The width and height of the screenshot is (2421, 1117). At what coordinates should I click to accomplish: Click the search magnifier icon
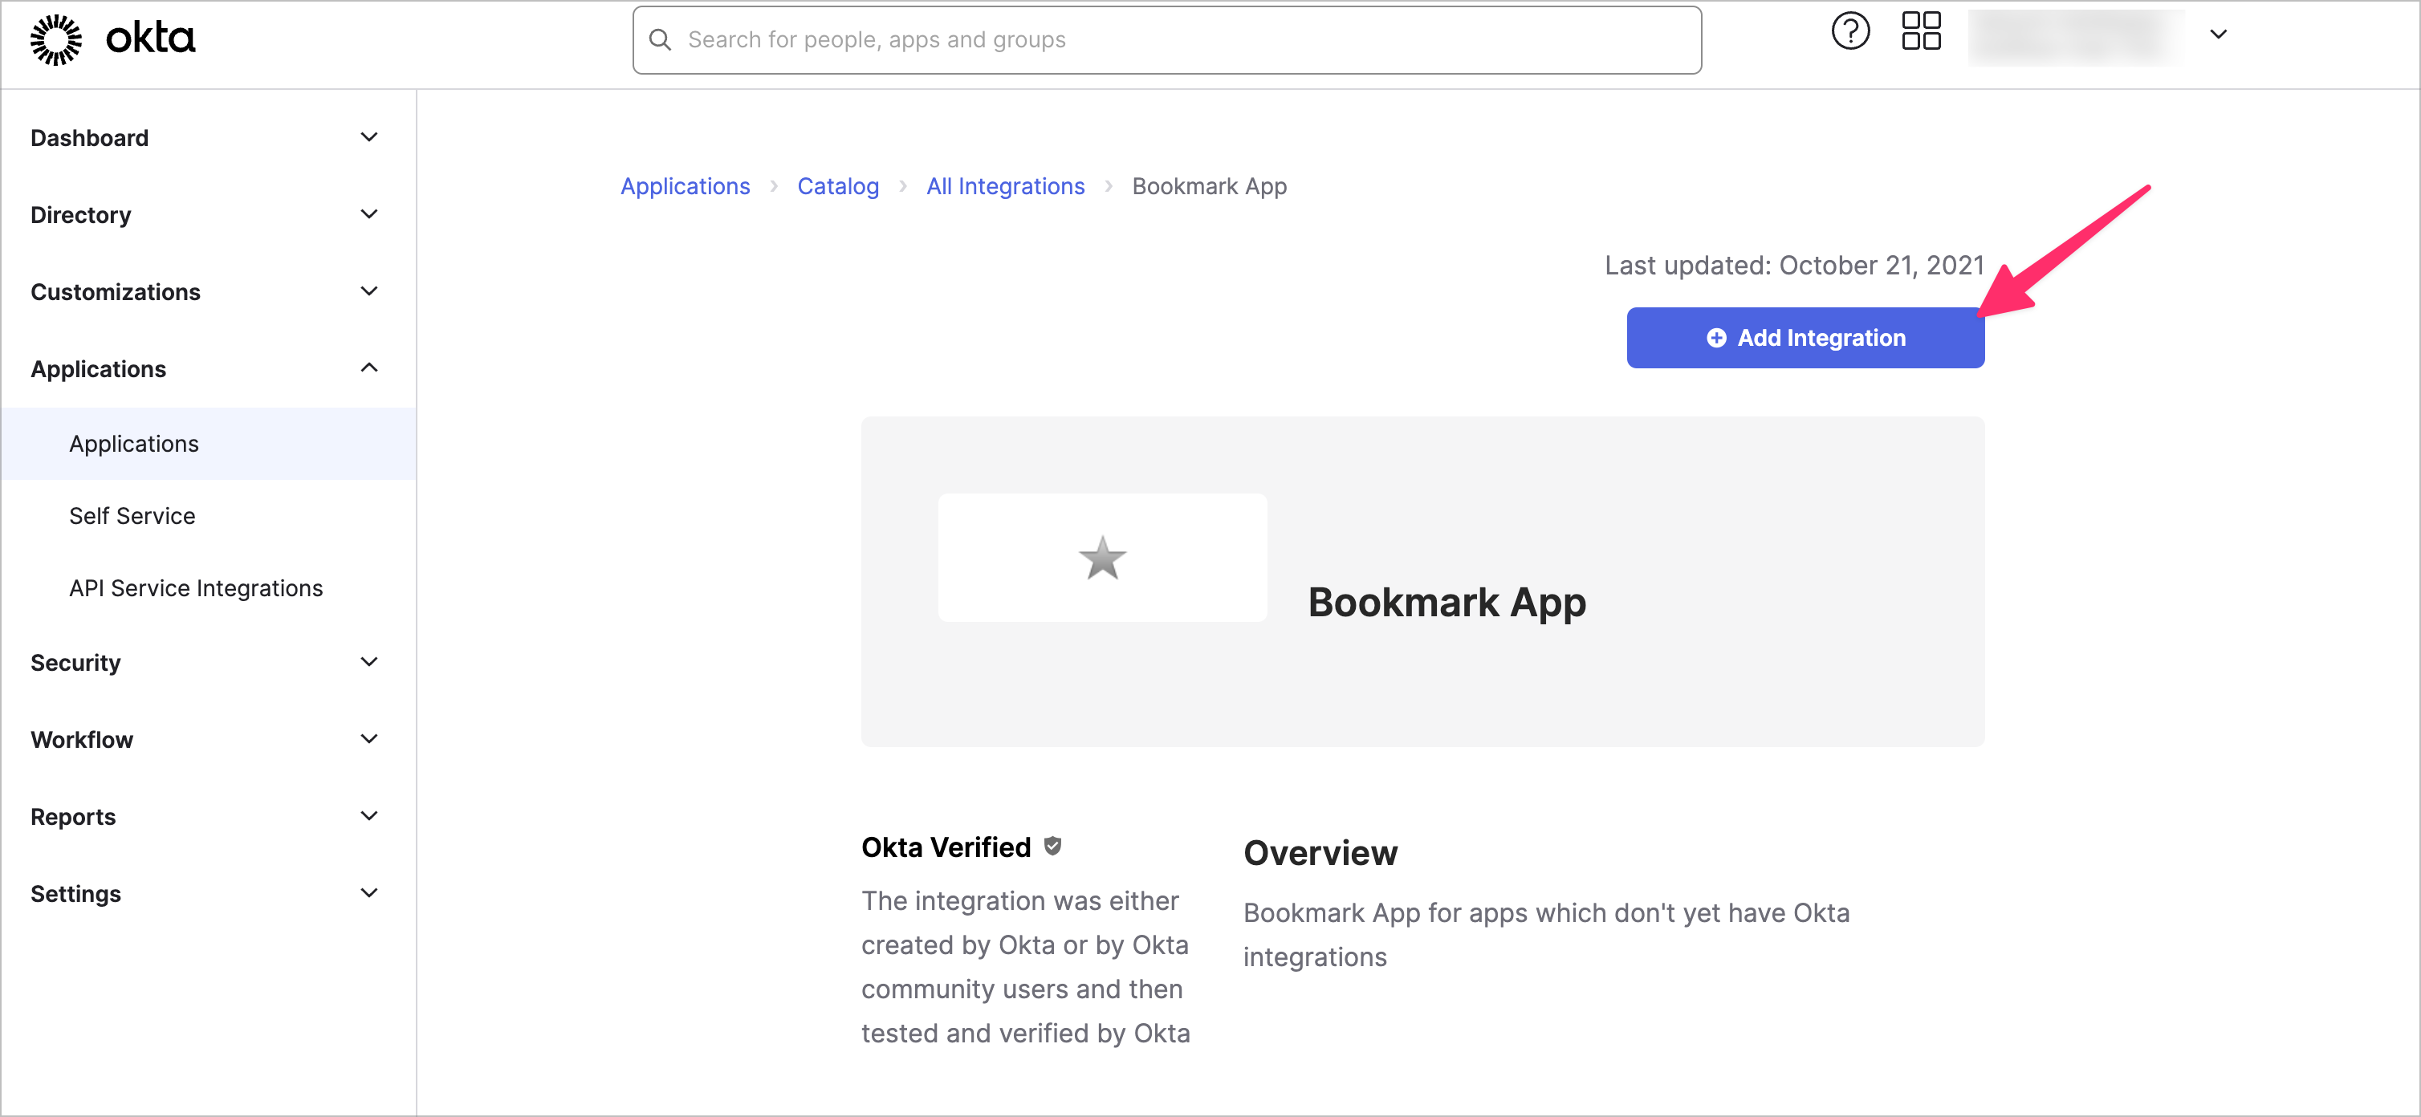pyautogui.click(x=661, y=39)
